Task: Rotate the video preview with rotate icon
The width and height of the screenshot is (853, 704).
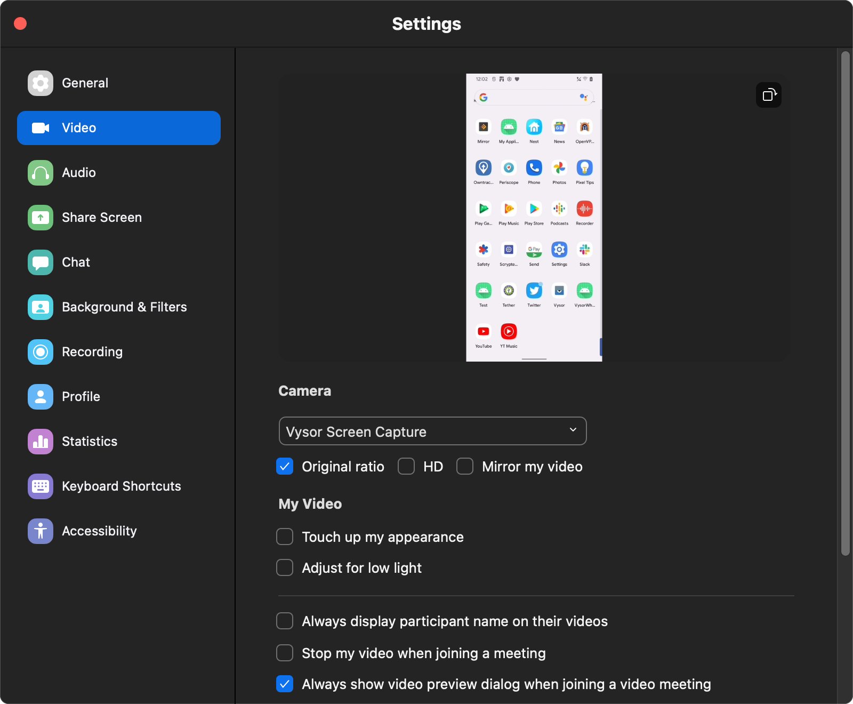Action: [769, 95]
